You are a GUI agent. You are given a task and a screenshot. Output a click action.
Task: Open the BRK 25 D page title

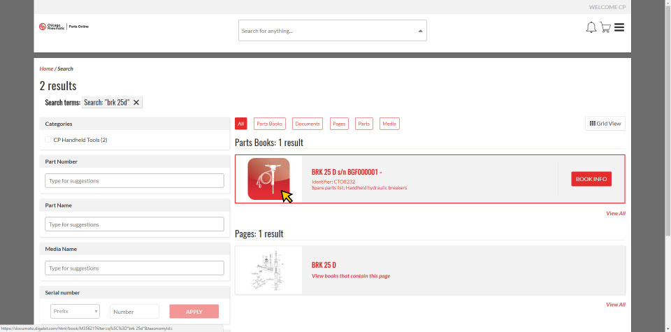coord(324,265)
